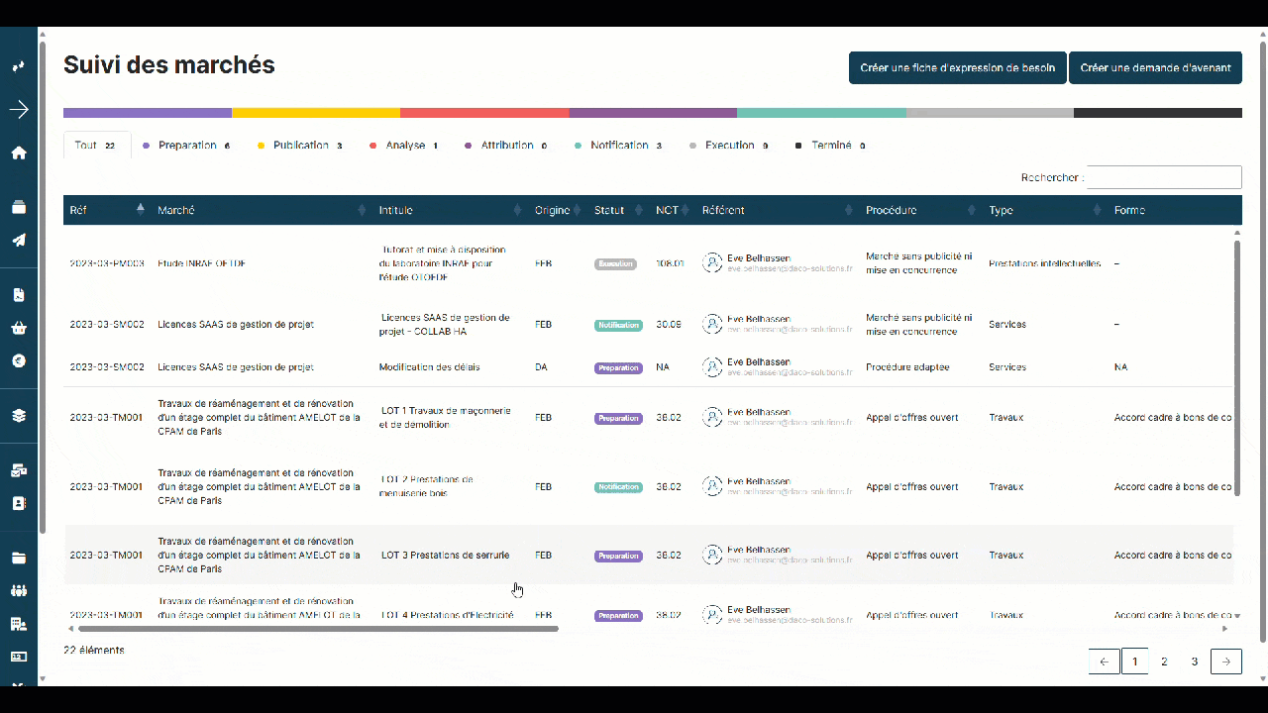1268x713 pixels.
Task: Open the euro coin sidebar icon
Action: point(19,361)
